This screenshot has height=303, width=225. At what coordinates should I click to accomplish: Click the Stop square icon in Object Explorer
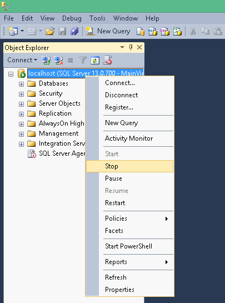(71, 61)
